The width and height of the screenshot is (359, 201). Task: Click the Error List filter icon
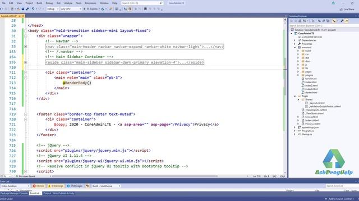tap(88, 186)
